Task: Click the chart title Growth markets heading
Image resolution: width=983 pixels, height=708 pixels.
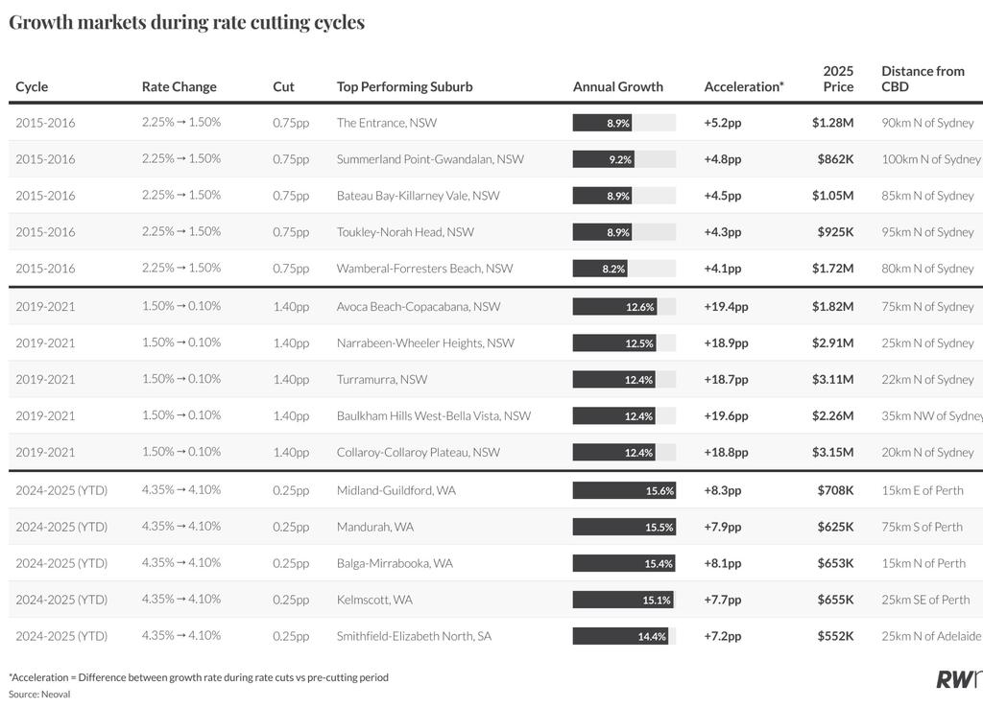Action: point(187,23)
